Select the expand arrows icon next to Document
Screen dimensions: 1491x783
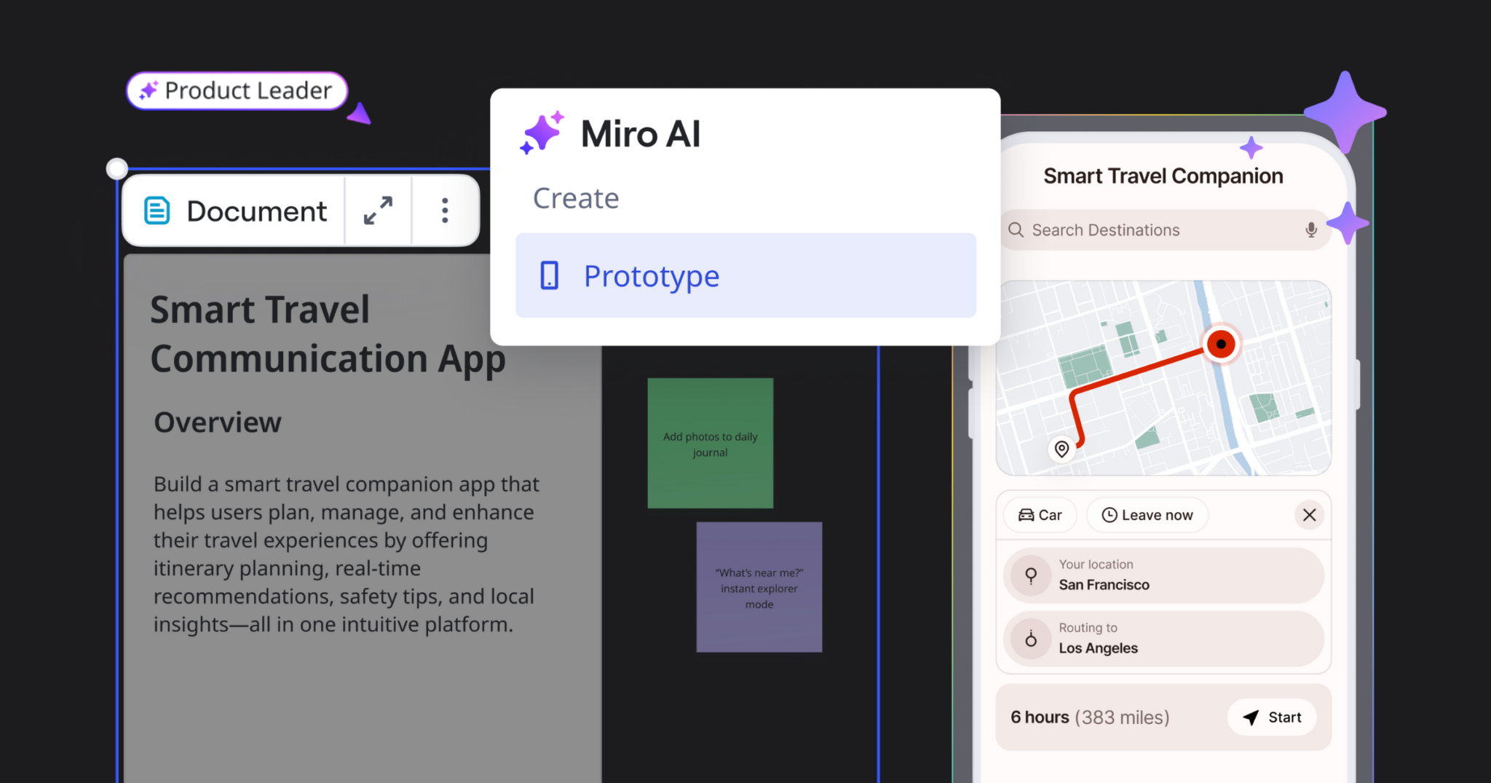(378, 211)
